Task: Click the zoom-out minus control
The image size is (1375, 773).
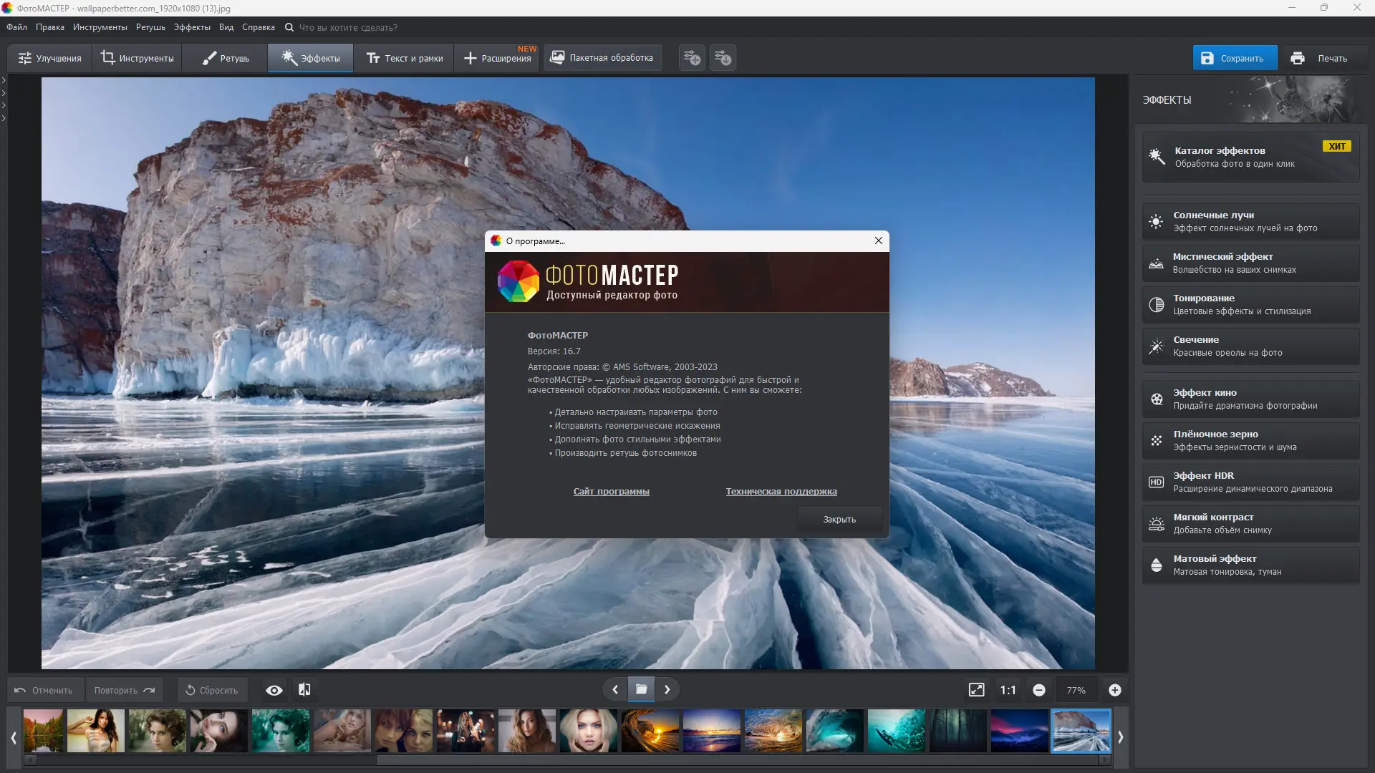Action: (x=1040, y=689)
